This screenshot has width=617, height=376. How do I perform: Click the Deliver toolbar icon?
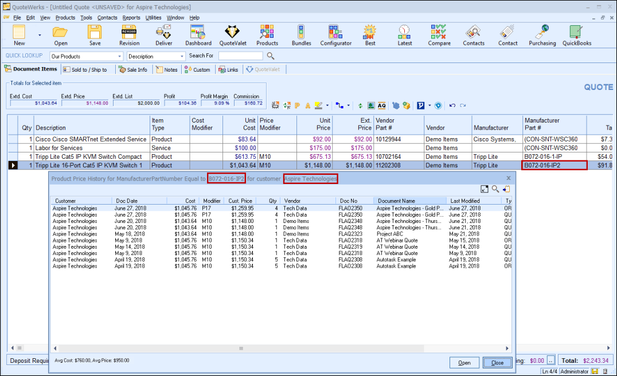click(163, 36)
